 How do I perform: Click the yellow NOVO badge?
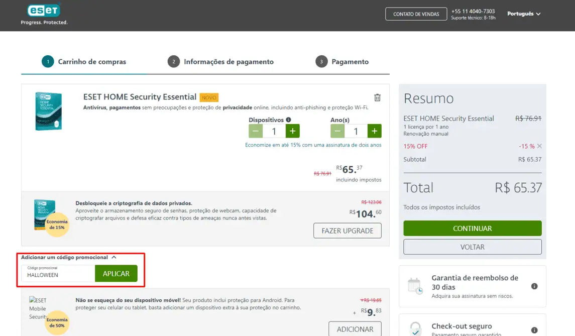209,97
